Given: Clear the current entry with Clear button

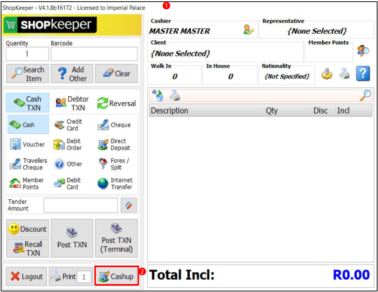Looking at the screenshot, I should coord(116,74).
